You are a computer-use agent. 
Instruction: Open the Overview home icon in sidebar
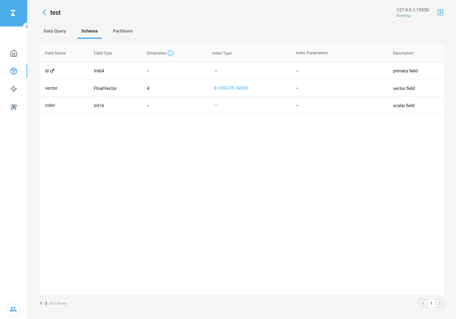tap(14, 53)
